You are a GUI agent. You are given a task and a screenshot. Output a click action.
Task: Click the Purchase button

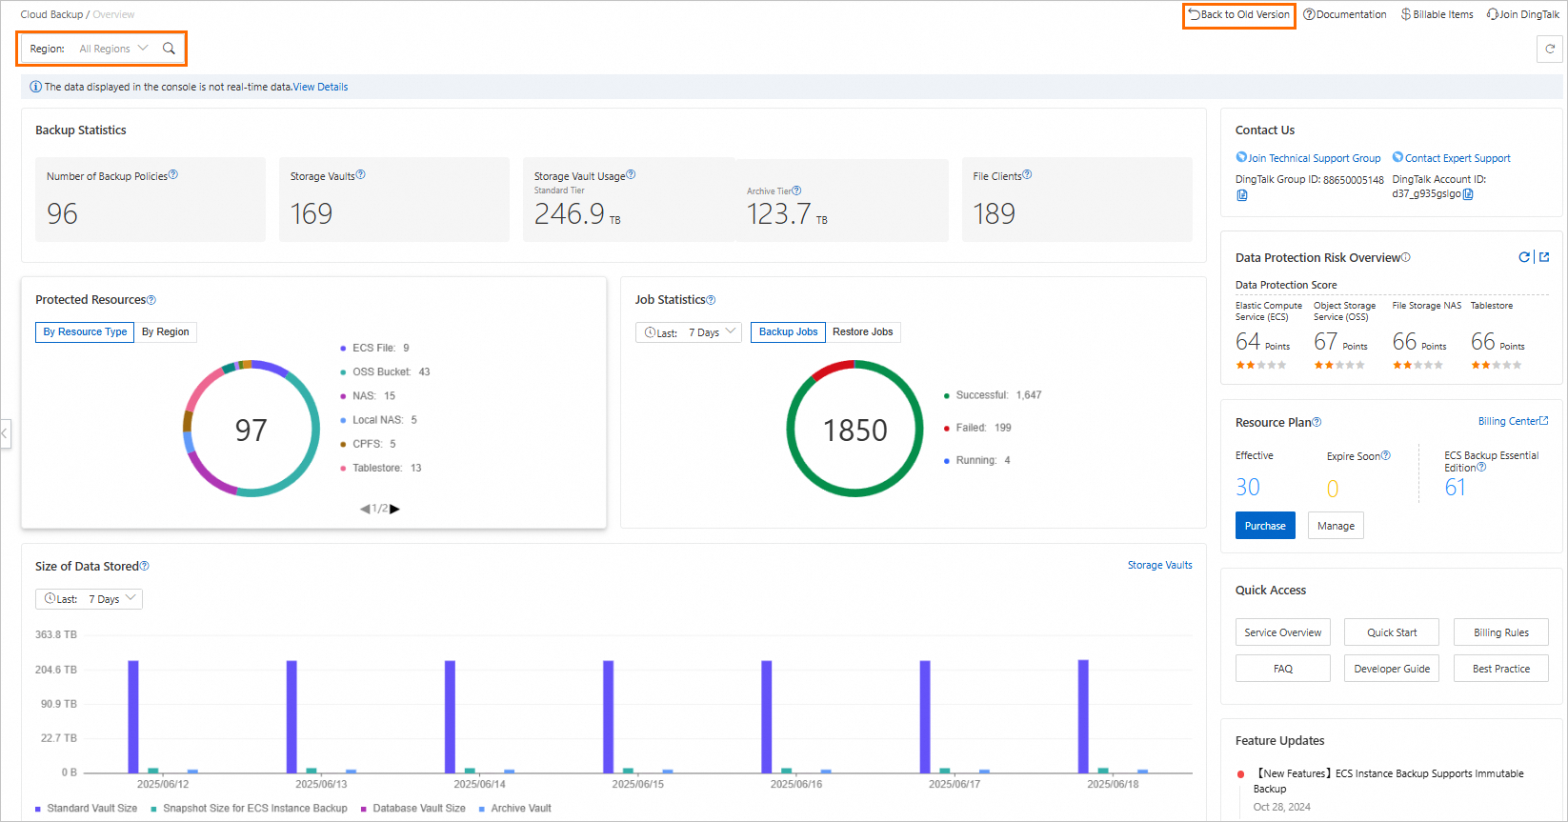coord(1264,526)
